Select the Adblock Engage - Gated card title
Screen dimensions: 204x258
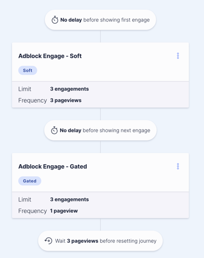pyautogui.click(x=53, y=166)
